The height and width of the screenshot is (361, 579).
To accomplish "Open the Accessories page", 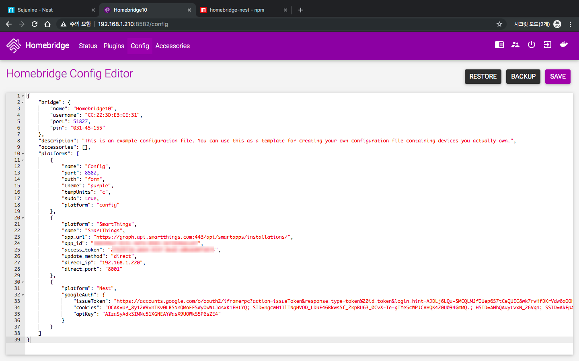I will [x=172, y=46].
